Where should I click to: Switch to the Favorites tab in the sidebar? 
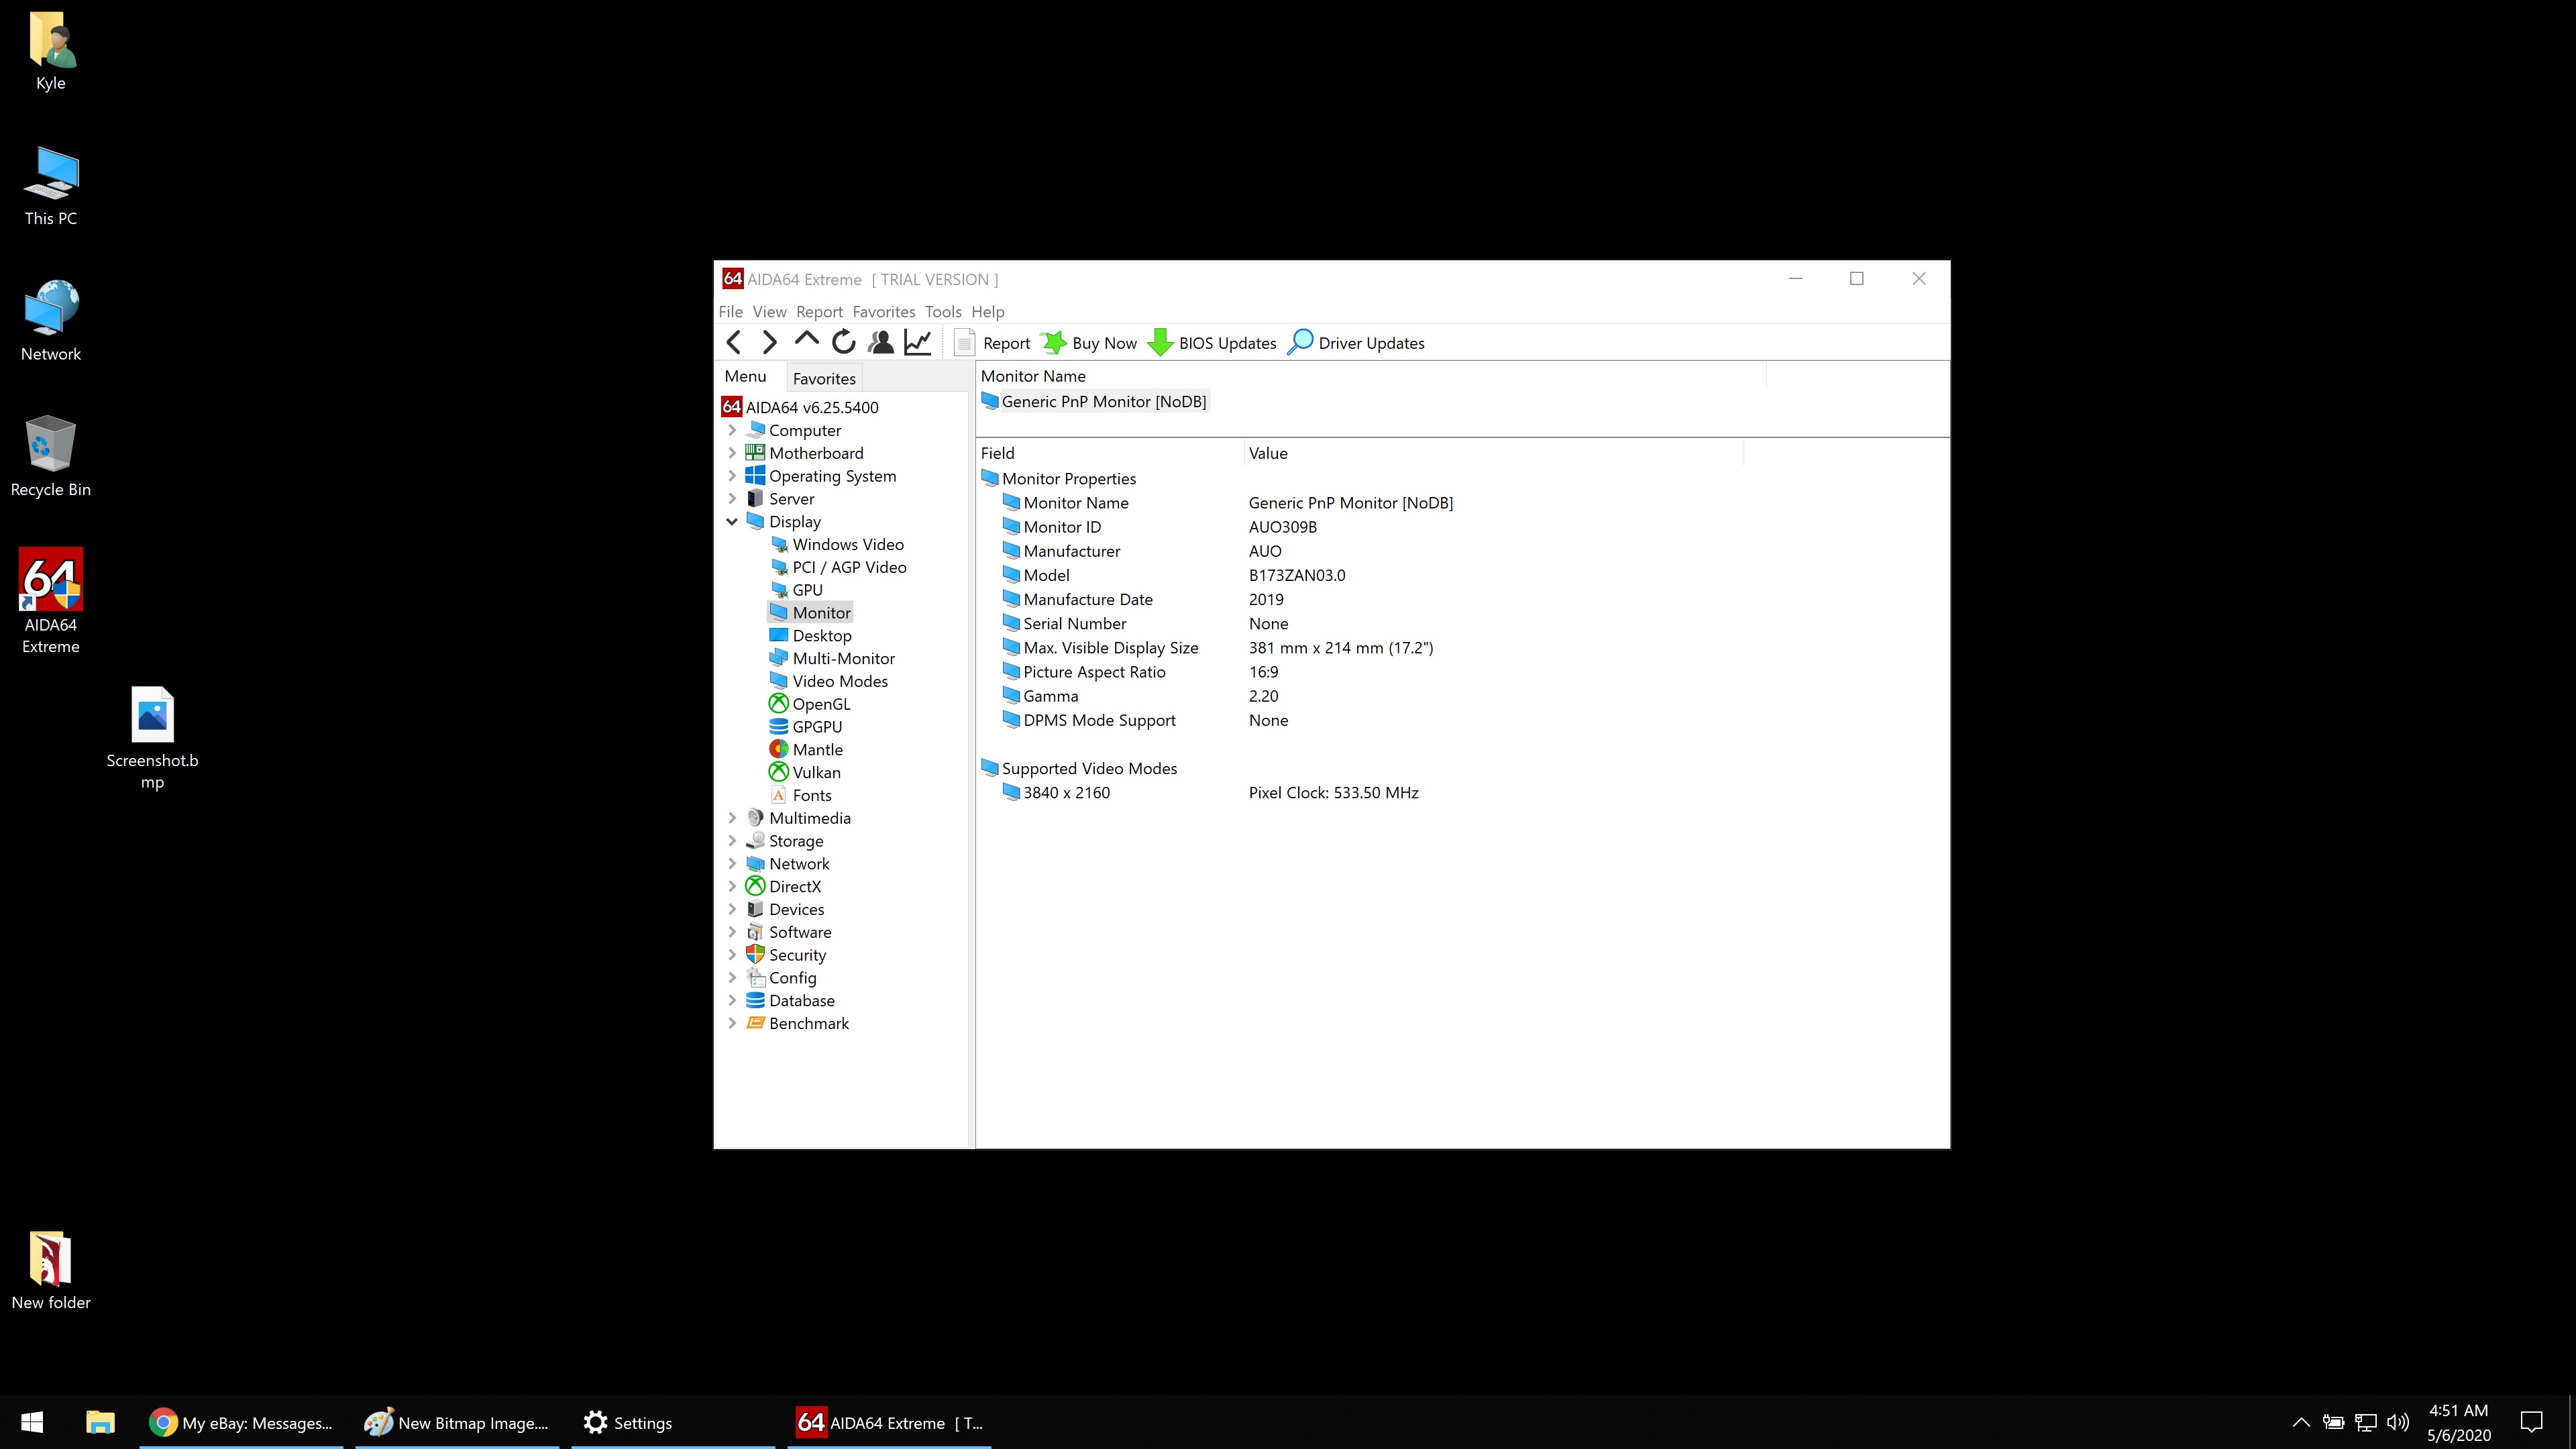pyautogui.click(x=824, y=379)
